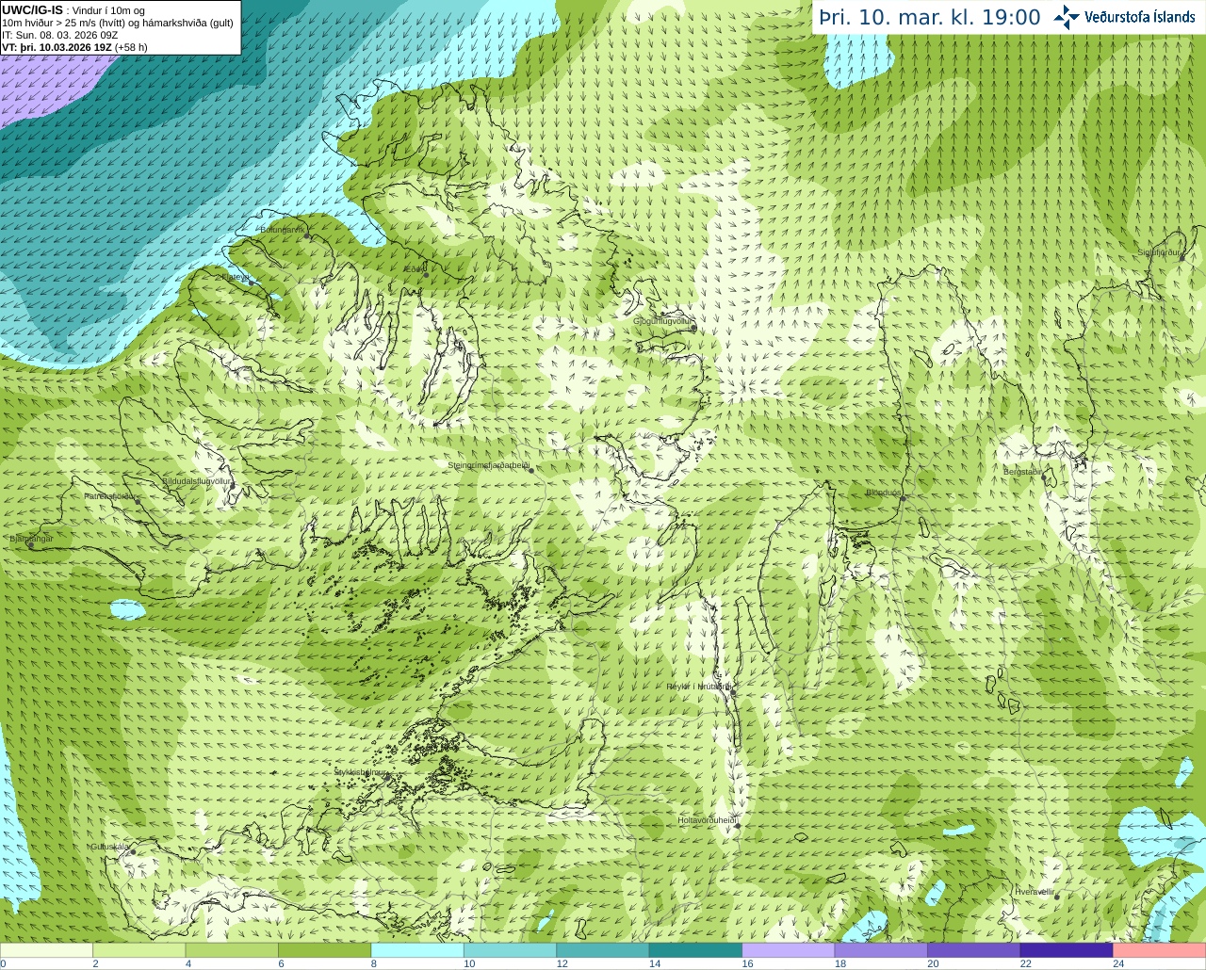Select the 4–6 m/s green legend swatch
1206x970 pixels.
pos(232,950)
